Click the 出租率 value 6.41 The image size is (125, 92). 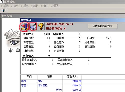pyautogui.click(x=108, y=38)
